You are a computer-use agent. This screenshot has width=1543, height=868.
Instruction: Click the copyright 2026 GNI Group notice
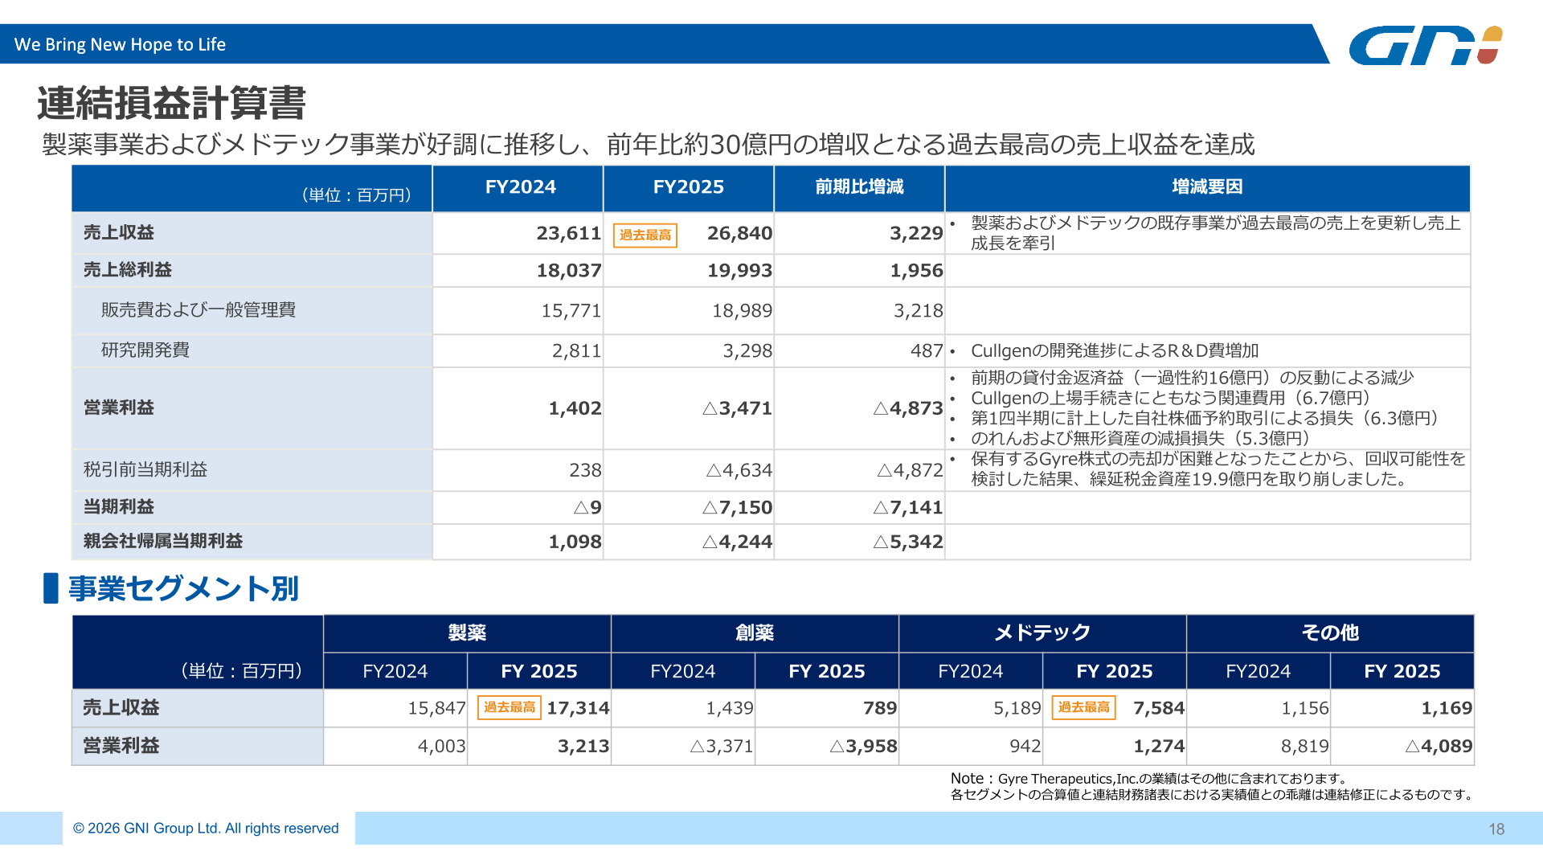tap(206, 828)
